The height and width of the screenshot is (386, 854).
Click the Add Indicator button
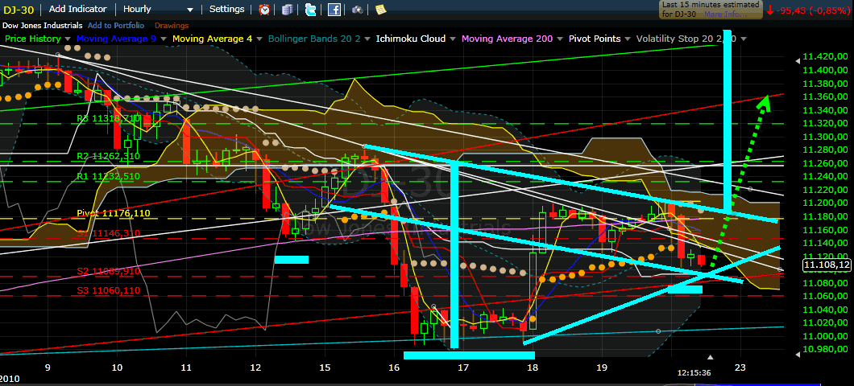[78, 9]
